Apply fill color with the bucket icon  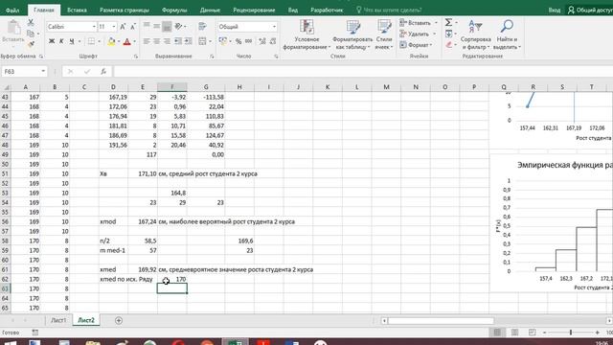click(111, 41)
